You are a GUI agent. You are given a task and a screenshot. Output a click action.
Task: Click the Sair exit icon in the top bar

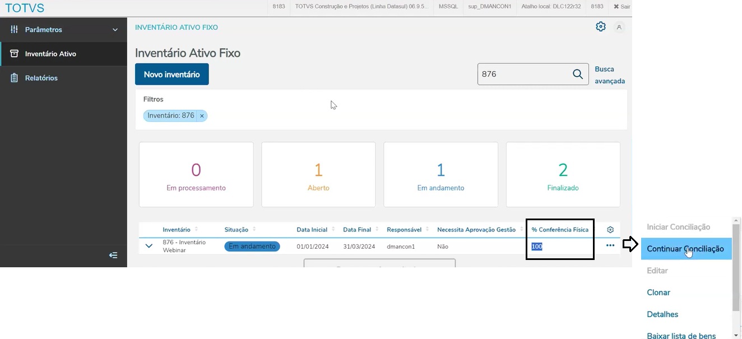pos(616,7)
